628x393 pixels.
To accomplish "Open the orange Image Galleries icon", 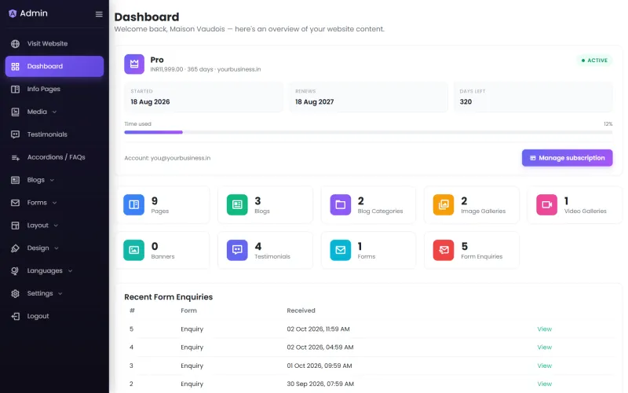I will (x=444, y=205).
